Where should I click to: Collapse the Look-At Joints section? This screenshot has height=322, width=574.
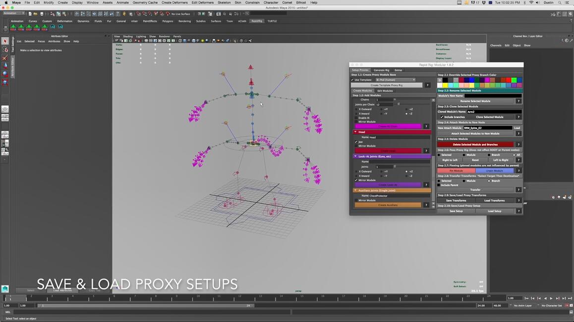355,157
